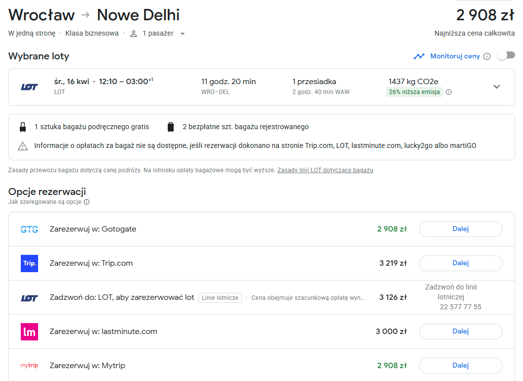Expand the LOT flight details chevron
The width and height of the screenshot is (523, 381).
click(497, 87)
